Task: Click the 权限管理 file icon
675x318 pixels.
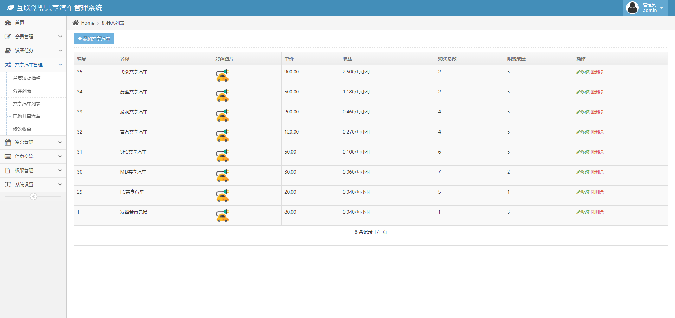Action: (8, 170)
